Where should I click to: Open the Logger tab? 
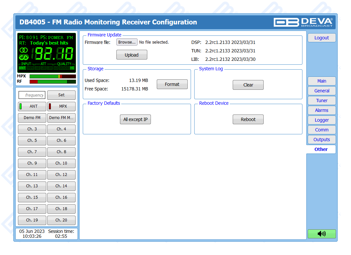click(x=321, y=120)
